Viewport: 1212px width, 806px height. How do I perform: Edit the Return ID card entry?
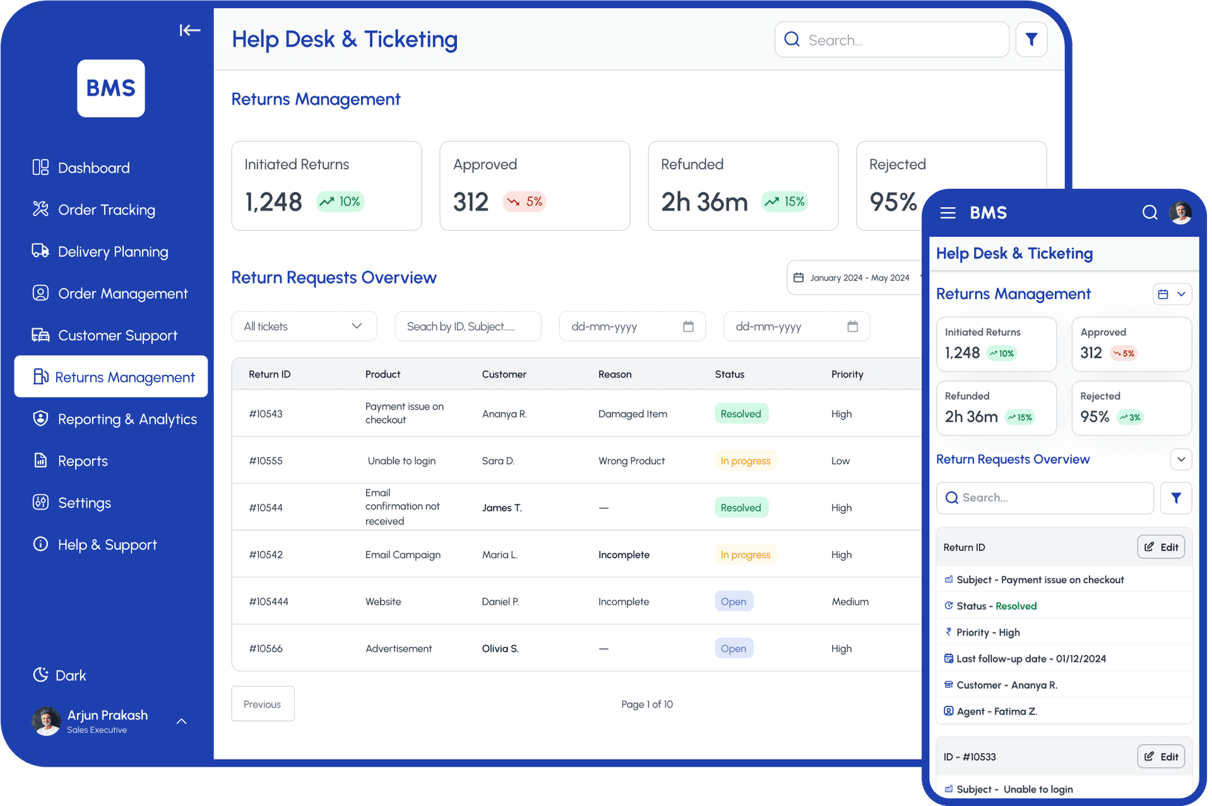pyautogui.click(x=1161, y=547)
